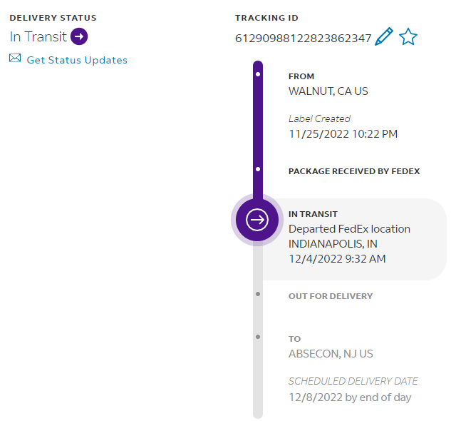Select the From timeline dot
The width and height of the screenshot is (451, 421).
click(x=257, y=73)
